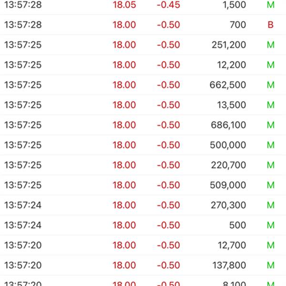Viewport: 286px width, 286px height.
Task: Select the 13:57:28 trade at 18.05
Action: pyautogui.click(x=143, y=5)
